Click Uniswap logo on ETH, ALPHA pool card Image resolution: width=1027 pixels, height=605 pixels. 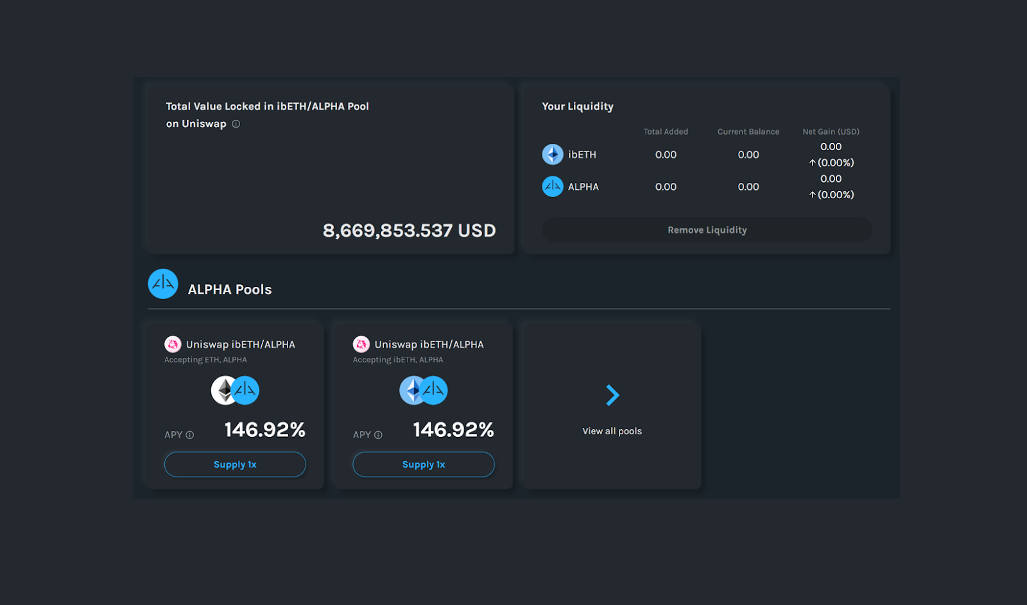(x=173, y=345)
